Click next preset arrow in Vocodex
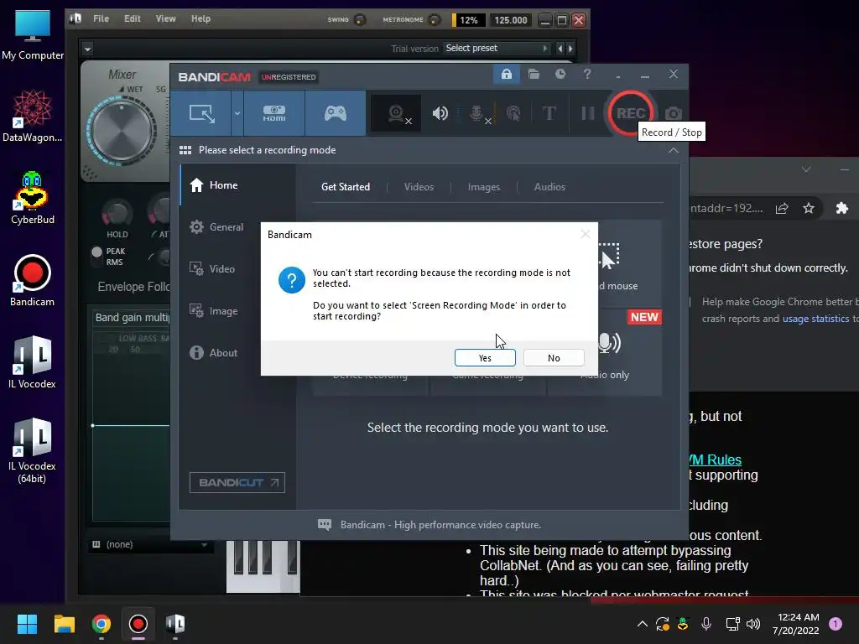 (570, 48)
